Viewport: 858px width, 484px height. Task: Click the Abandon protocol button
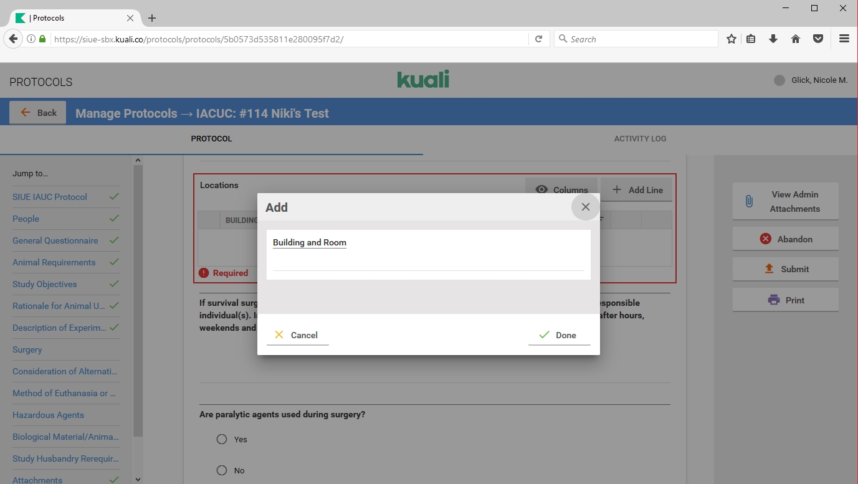point(785,239)
